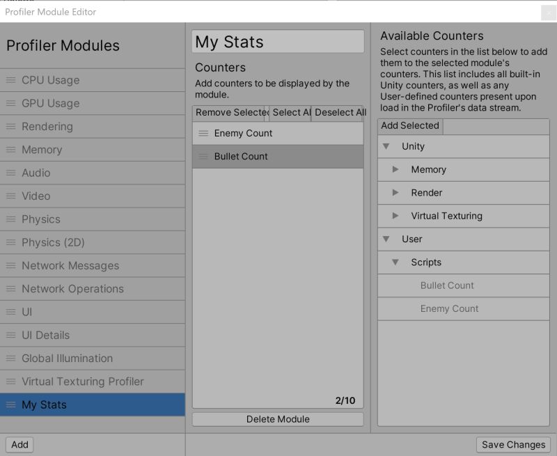Click Save Changes
The height and width of the screenshot is (456, 557).
tap(513, 444)
